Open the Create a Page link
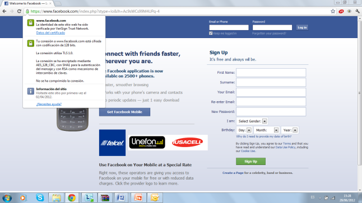Viewport: 362px width, 203px height. [x=233, y=173]
